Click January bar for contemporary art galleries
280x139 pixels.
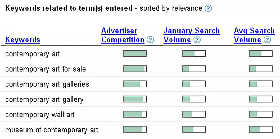(x=194, y=84)
